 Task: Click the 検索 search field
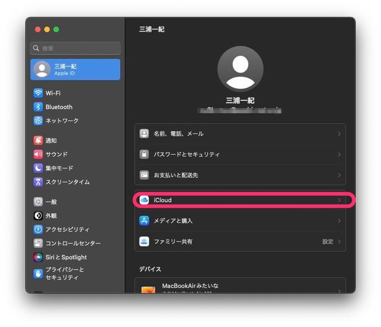click(x=76, y=48)
